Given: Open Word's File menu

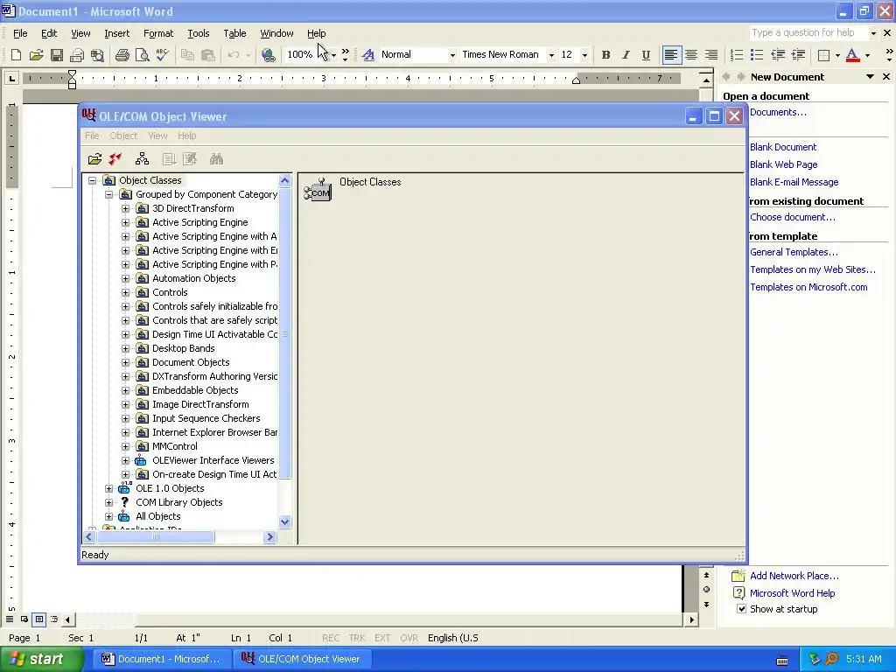Looking at the screenshot, I should pos(20,33).
